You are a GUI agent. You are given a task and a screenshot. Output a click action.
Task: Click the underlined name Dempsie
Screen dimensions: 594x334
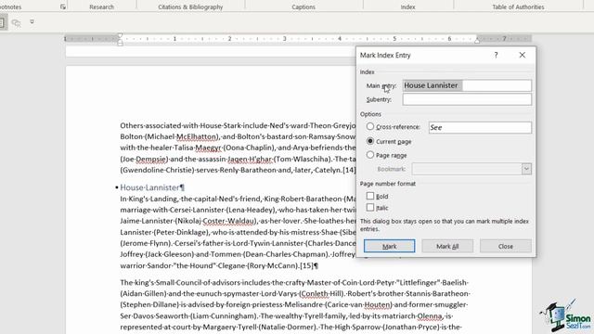[150, 159]
